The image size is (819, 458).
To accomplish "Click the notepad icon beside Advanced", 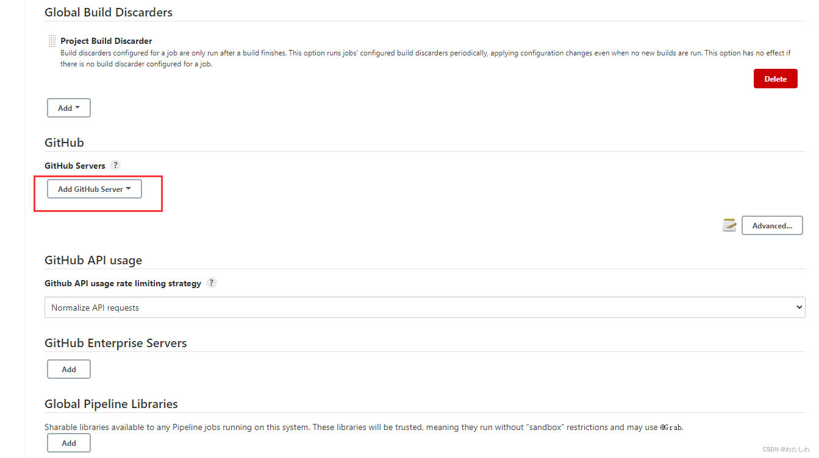I will [x=729, y=225].
